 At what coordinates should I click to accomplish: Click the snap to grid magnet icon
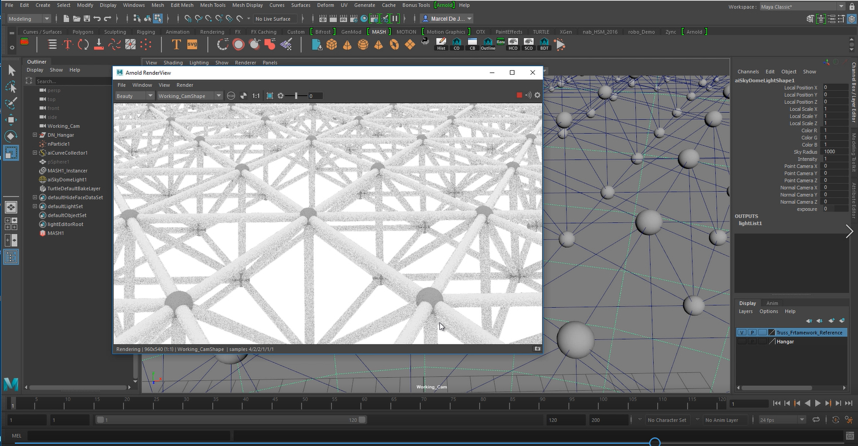(x=188, y=19)
